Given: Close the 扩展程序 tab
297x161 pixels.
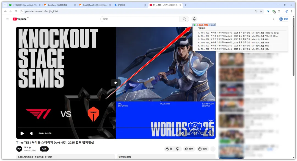Looking at the screenshot, I should (145, 5).
